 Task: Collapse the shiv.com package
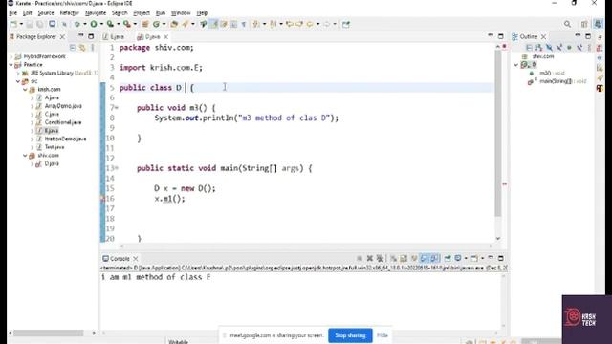point(25,155)
